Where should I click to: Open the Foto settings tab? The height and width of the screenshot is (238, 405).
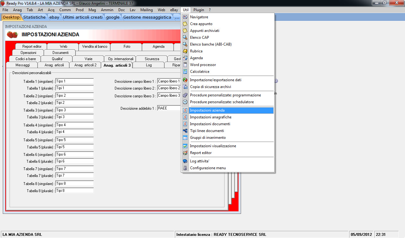(x=127, y=46)
